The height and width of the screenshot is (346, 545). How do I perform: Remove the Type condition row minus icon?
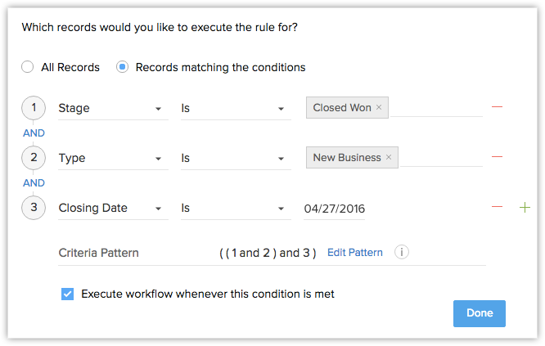497,157
